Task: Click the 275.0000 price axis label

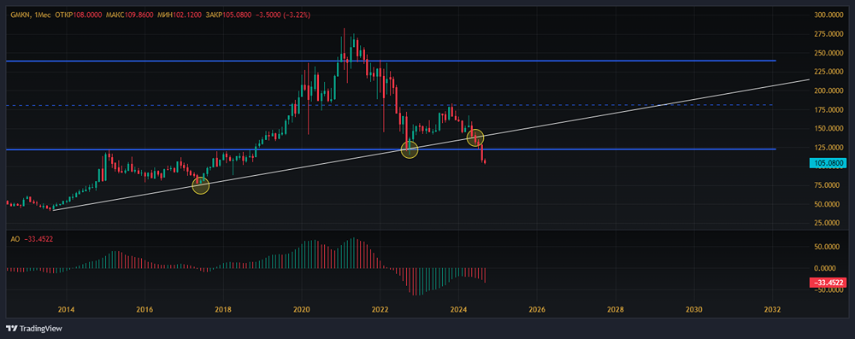Action: (829, 34)
